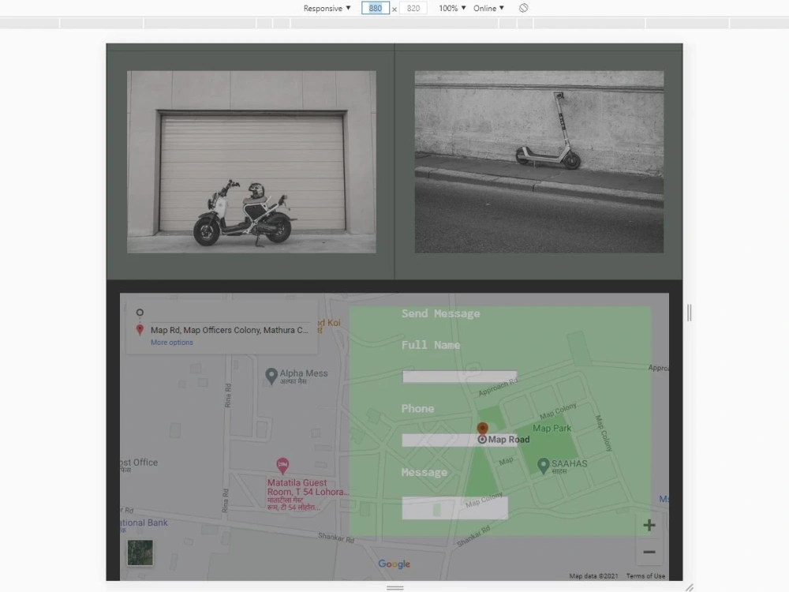The width and height of the screenshot is (789, 592).
Task: Zoom out the map with minus button
Action: tap(649, 552)
